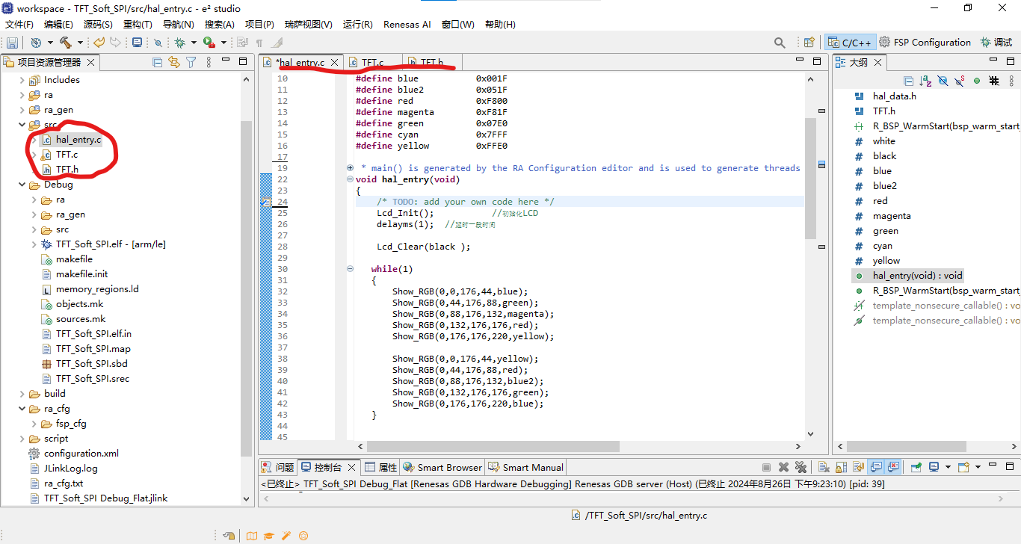This screenshot has height=544, width=1021.
Task: Click the Debug bug icon in toolbar
Action: point(180,43)
